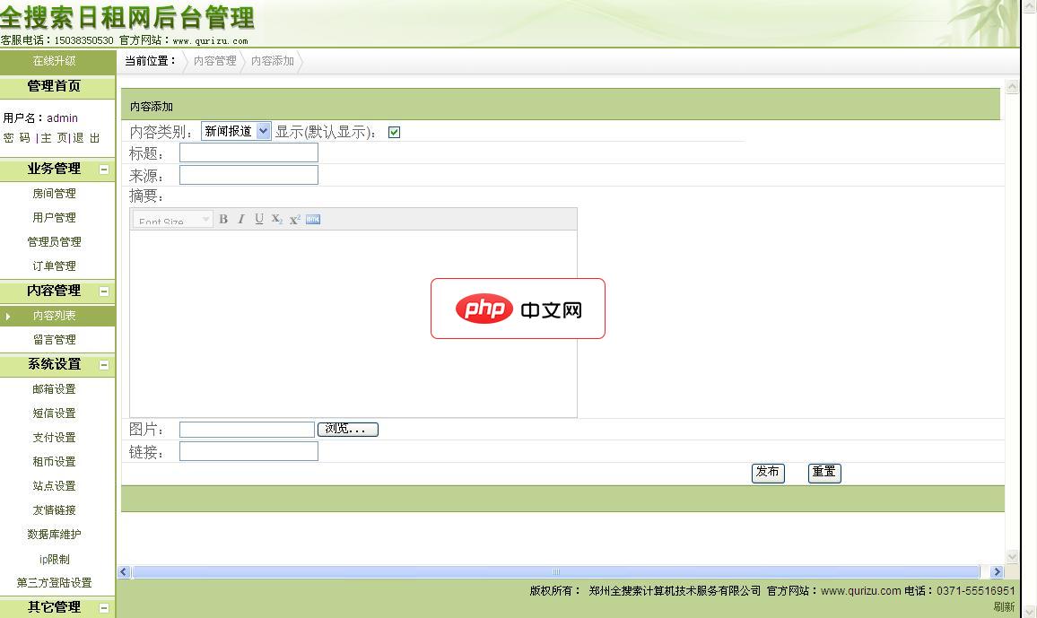This screenshot has height=618, width=1037.
Task: Open 管理员管理 menu item
Action: 54,242
